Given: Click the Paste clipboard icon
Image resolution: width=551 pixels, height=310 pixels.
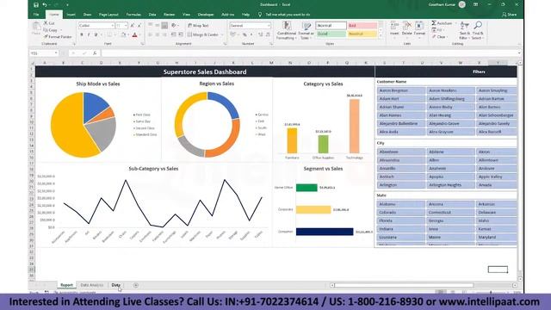Looking at the screenshot, I should [36, 27].
